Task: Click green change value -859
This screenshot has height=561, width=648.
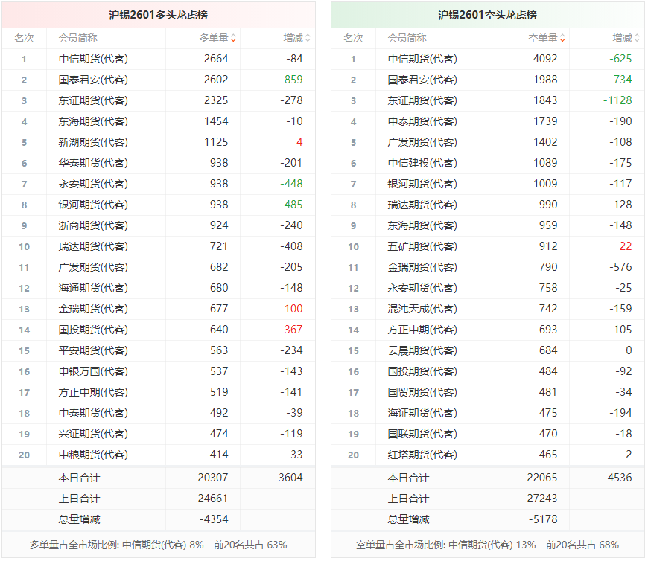Action: (291, 80)
